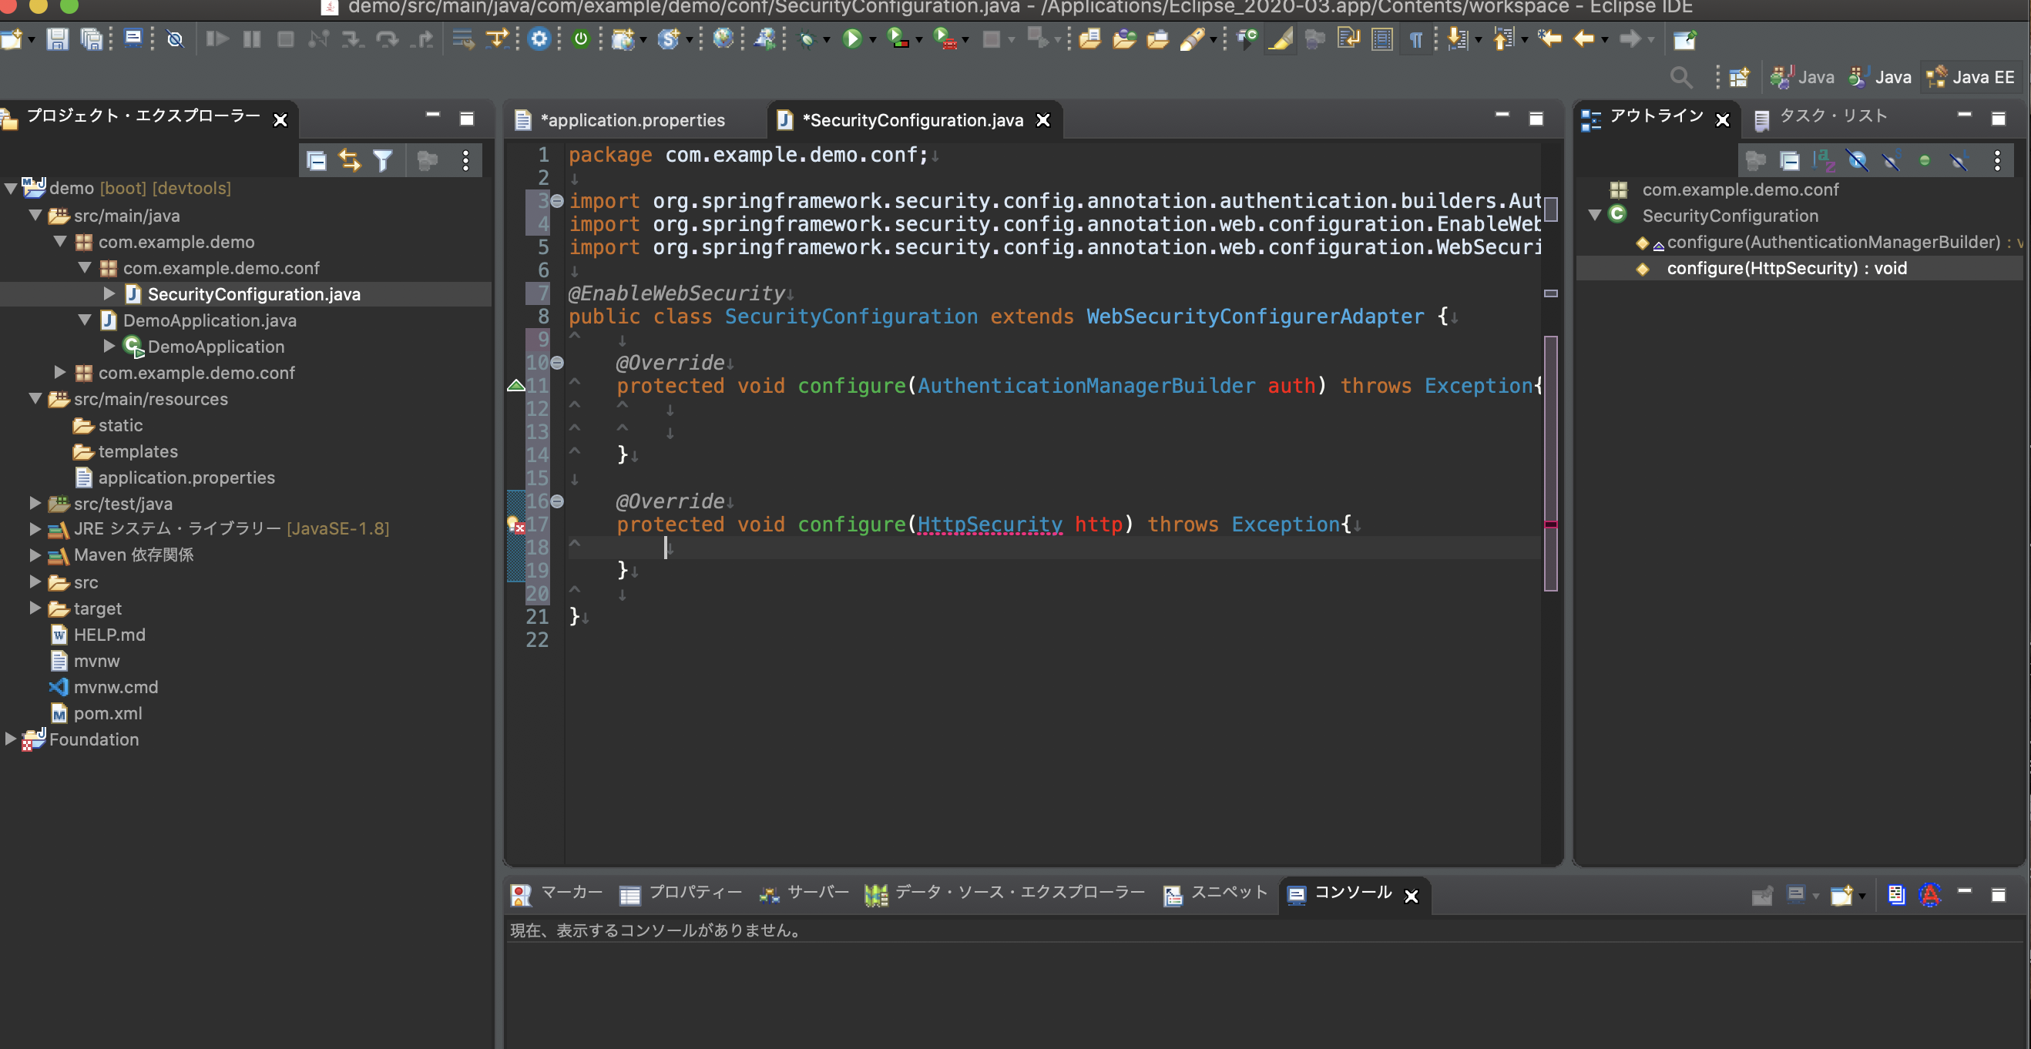This screenshot has width=2031, height=1049.
Task: Switch to application.properties editor tab
Action: (x=633, y=120)
